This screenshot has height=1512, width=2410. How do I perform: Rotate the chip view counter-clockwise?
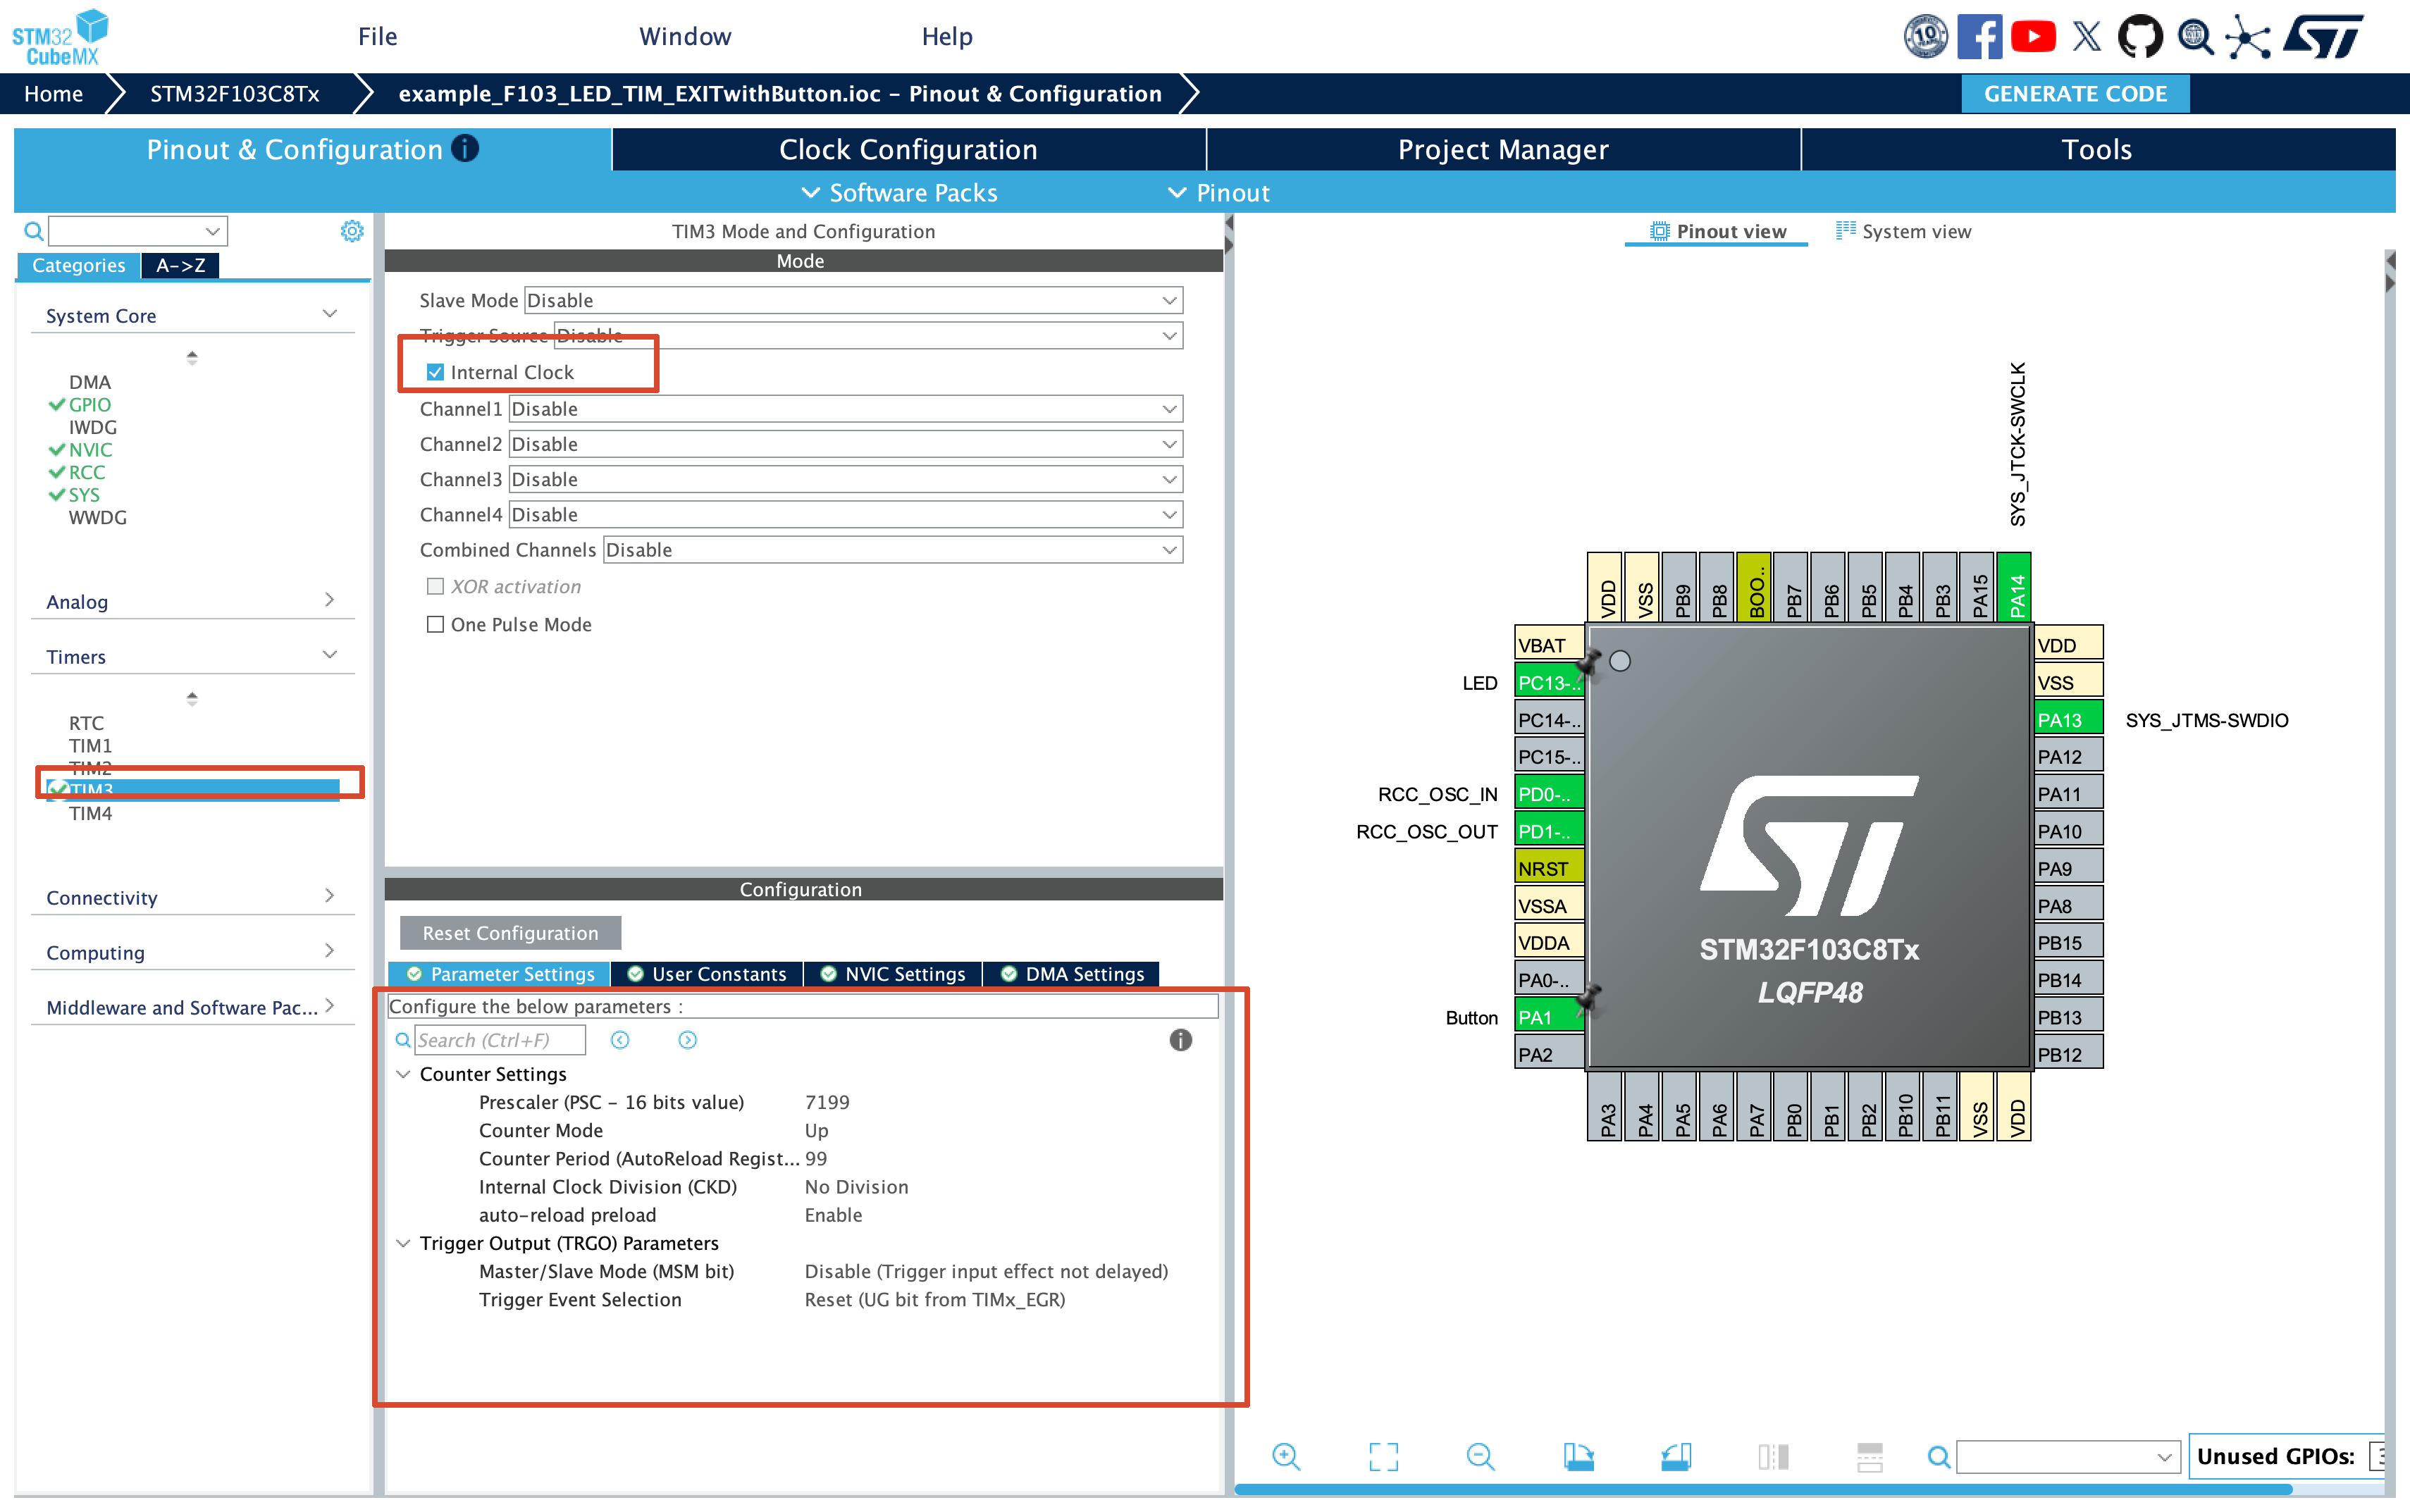(1675, 1456)
